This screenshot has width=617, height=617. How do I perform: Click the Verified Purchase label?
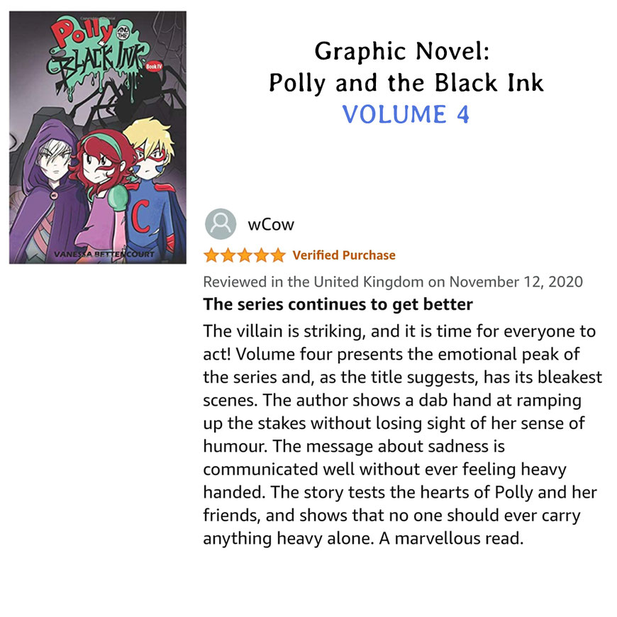(344, 255)
